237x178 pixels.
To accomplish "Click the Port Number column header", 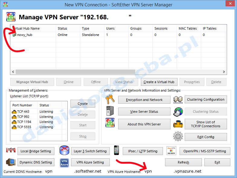I will click(24, 105).
